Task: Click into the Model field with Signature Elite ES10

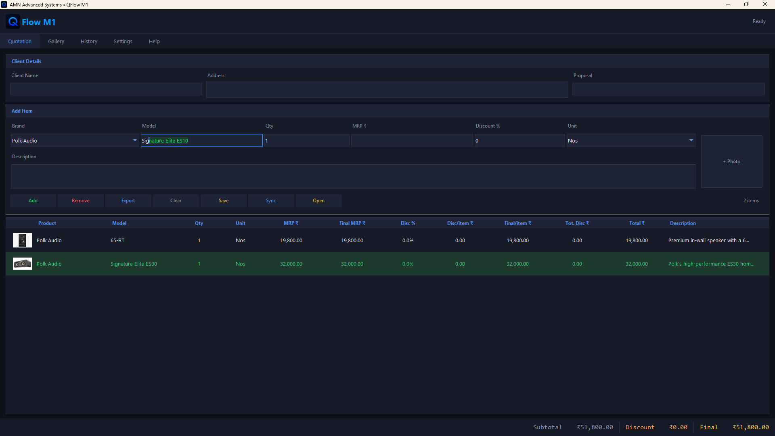Action: point(202,140)
